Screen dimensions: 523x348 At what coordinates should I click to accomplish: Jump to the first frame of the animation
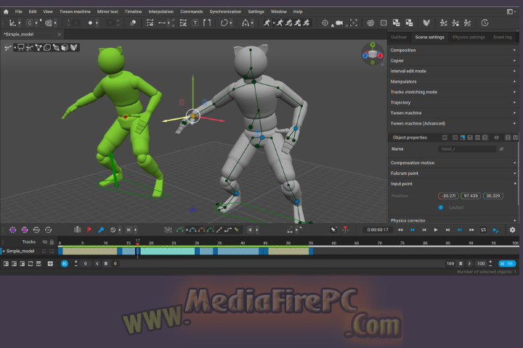[x=413, y=230]
